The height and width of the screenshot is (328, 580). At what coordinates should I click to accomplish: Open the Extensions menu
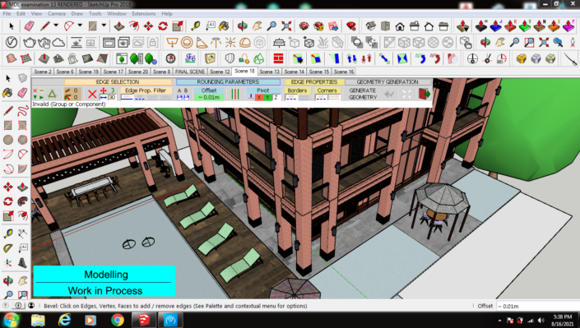pyautogui.click(x=143, y=14)
